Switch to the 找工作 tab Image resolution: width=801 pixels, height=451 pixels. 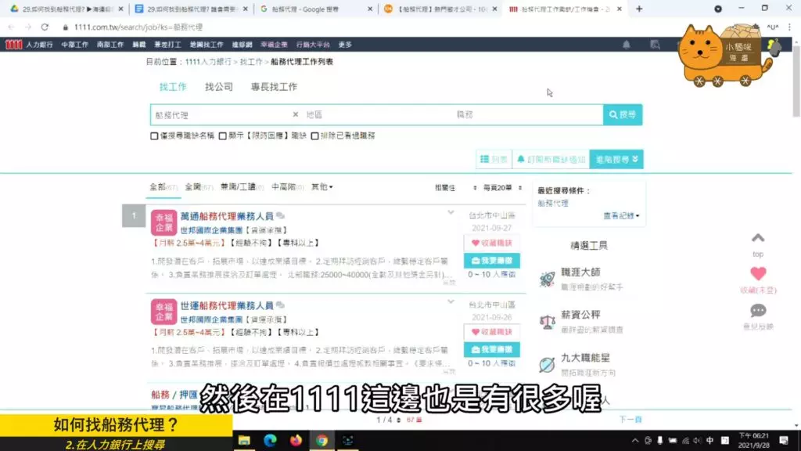173,87
